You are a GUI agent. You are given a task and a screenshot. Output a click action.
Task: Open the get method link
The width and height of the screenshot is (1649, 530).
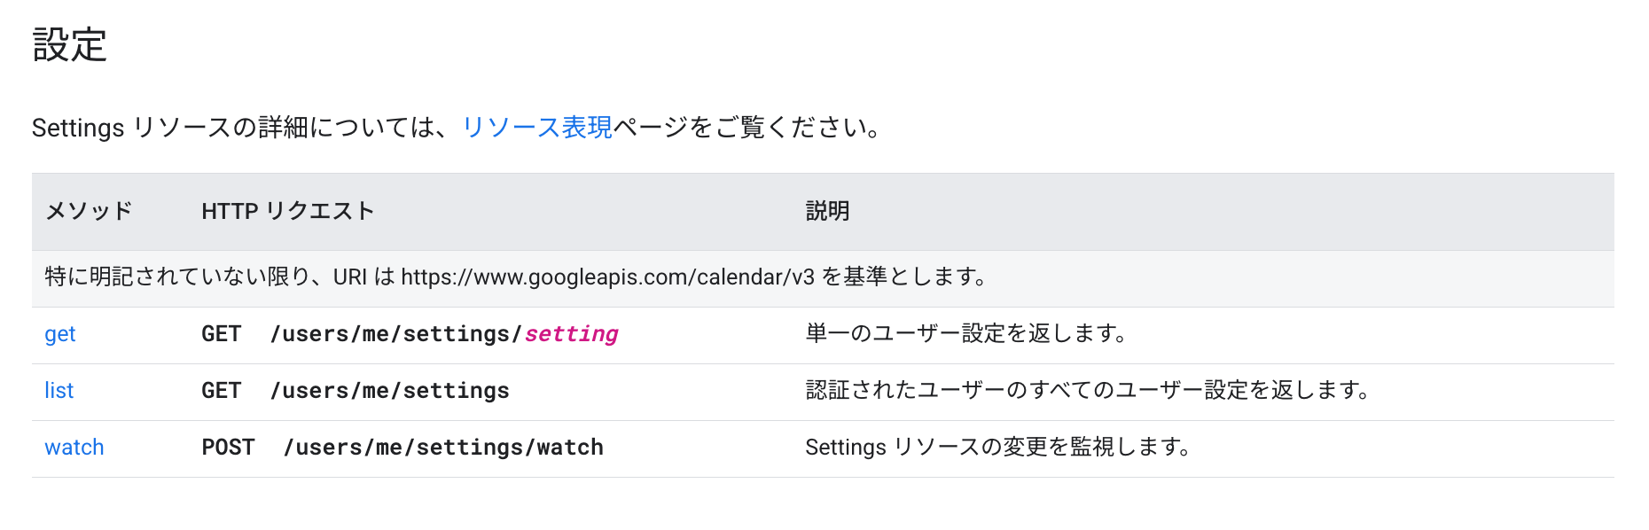point(60,334)
